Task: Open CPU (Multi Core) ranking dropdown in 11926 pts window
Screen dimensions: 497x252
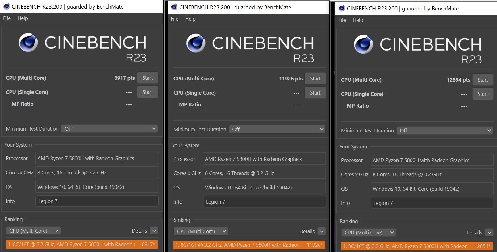Action: click(x=201, y=231)
